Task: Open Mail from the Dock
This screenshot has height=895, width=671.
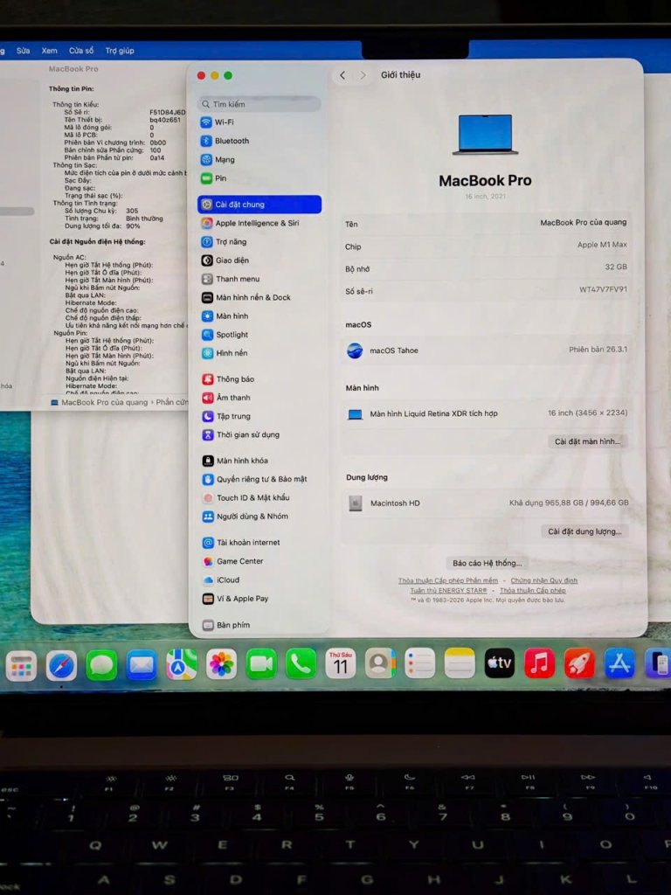Action: pos(141,665)
